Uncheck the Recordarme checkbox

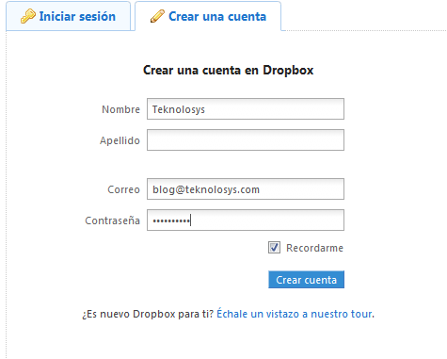tap(274, 248)
